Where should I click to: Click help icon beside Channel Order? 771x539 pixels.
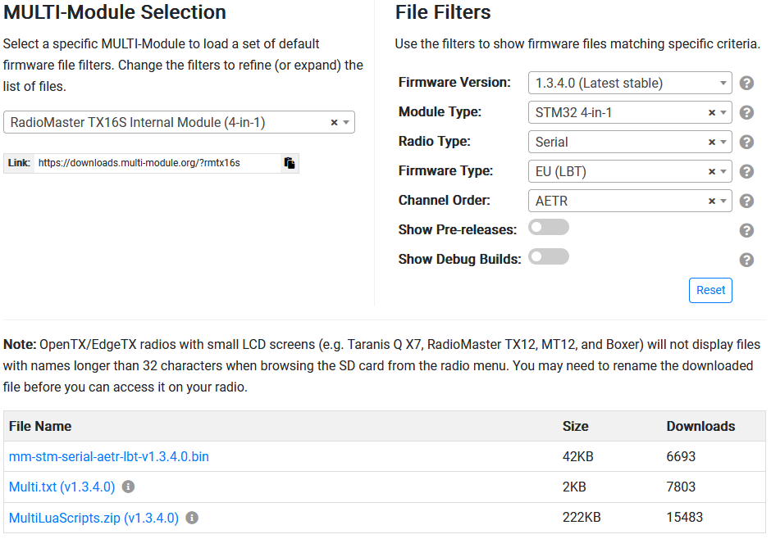coord(746,201)
